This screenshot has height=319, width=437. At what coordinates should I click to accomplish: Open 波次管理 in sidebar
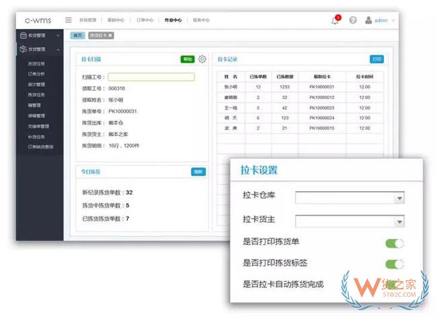[x=36, y=84]
